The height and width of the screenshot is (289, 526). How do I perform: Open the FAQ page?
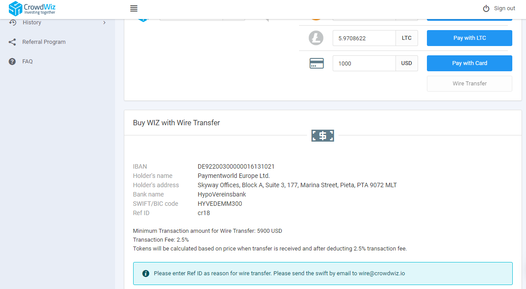click(x=27, y=62)
